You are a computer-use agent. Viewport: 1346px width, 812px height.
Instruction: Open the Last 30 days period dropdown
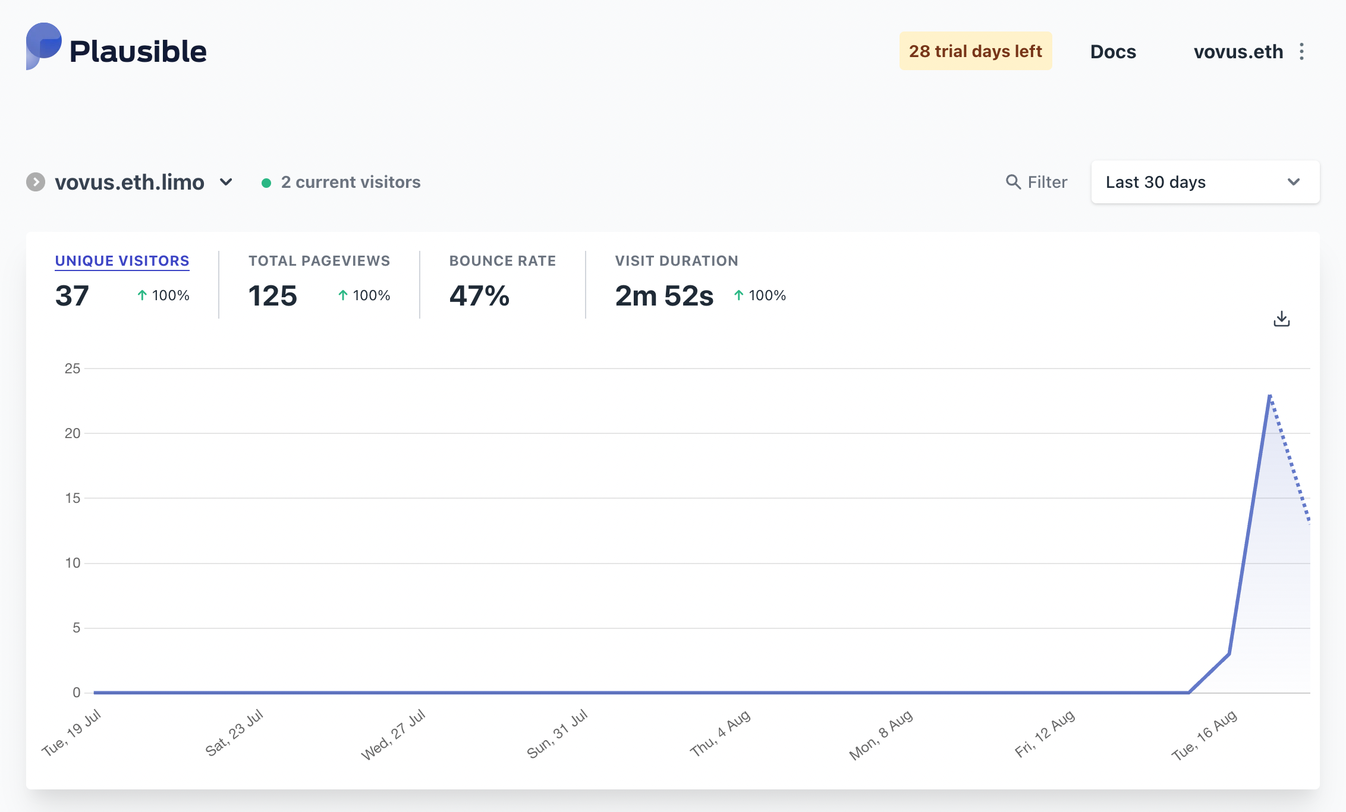point(1205,182)
